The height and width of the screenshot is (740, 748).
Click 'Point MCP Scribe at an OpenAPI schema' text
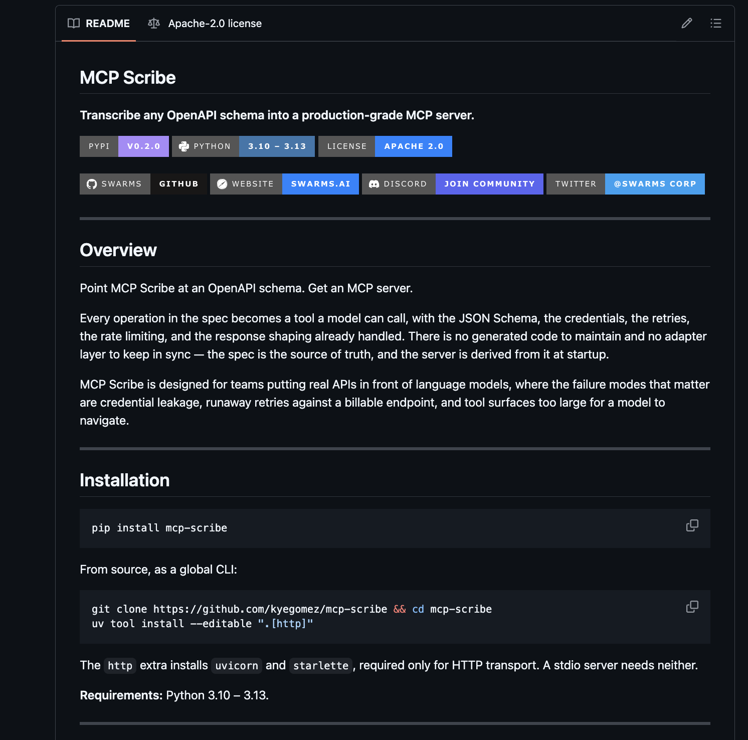pyautogui.click(x=246, y=288)
